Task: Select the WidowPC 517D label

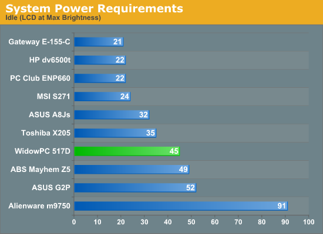Action: 42,151
